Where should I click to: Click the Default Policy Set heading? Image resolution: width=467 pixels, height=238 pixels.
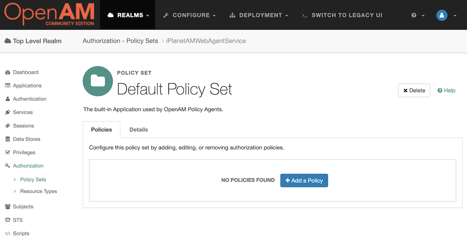click(175, 89)
